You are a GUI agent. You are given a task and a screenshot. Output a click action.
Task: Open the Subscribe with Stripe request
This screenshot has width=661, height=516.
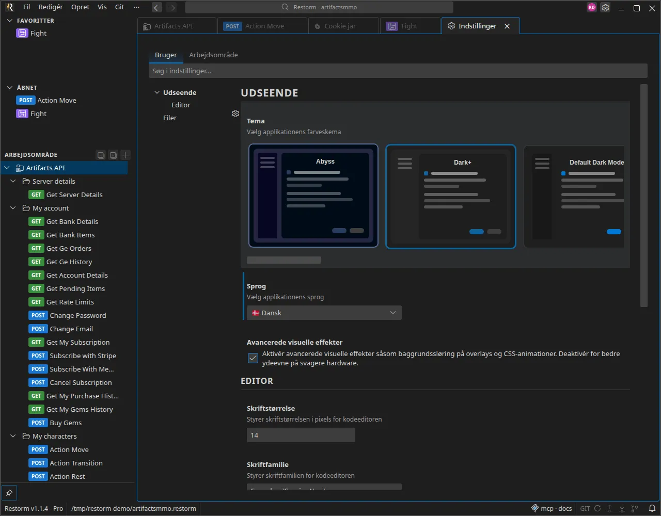point(73,356)
